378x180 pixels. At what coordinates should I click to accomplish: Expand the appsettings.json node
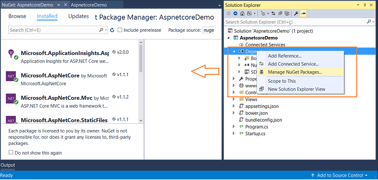(233, 106)
